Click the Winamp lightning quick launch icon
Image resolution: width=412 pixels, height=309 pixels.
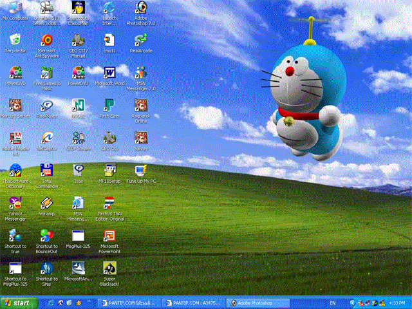[x=79, y=303]
